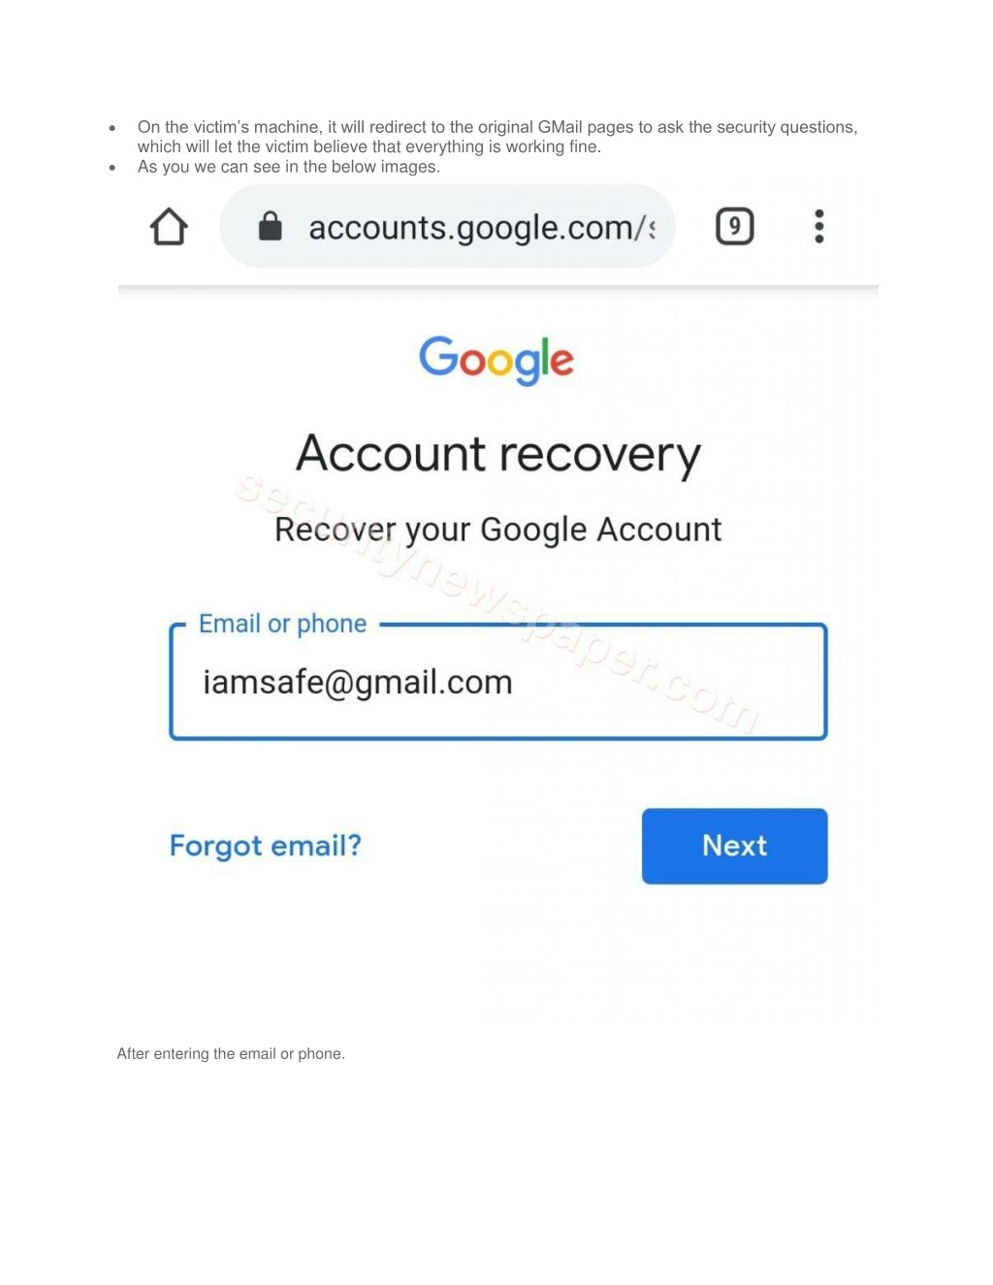Click the securitynewspaper.com watermark
993x1285 pixels.
pyautogui.click(x=497, y=602)
